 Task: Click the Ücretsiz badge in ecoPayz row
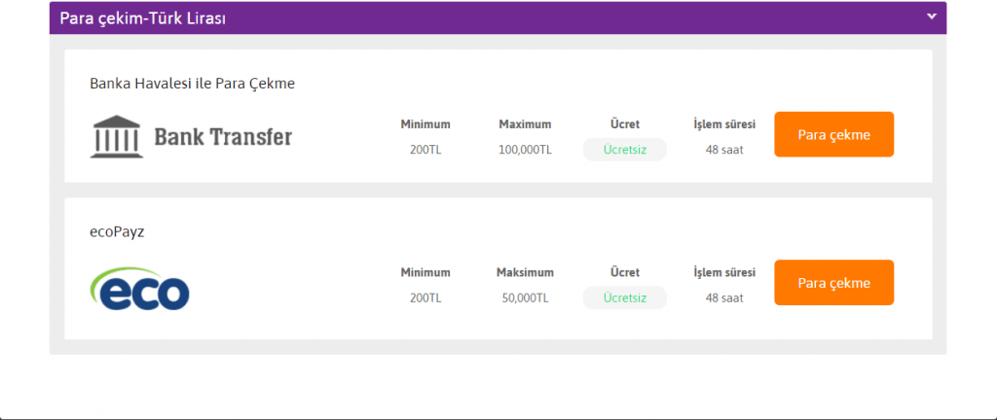[x=624, y=297]
